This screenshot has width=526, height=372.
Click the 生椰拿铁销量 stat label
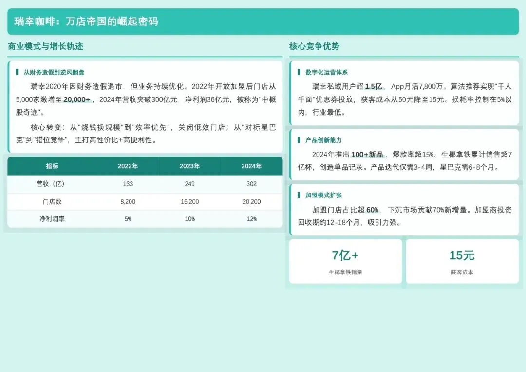(x=345, y=272)
